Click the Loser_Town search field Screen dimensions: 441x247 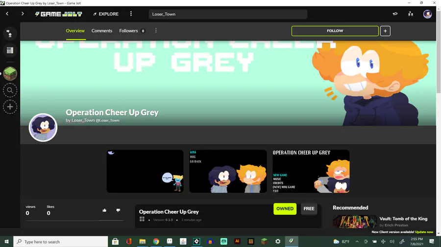tap(228, 14)
